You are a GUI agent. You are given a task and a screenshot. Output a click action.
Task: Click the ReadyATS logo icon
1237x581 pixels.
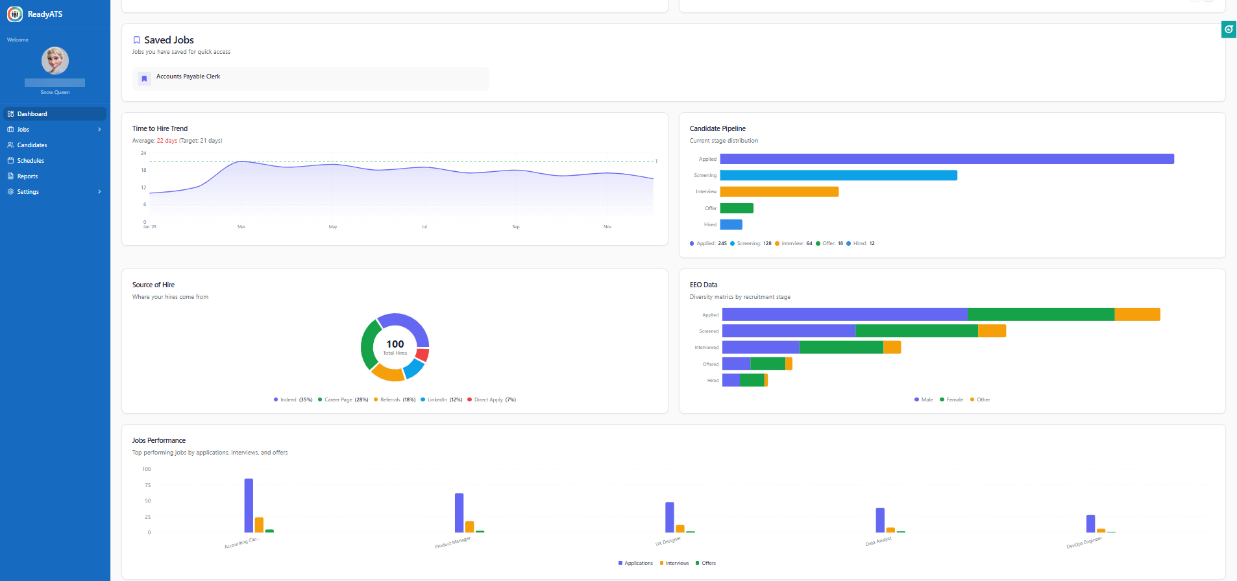pyautogui.click(x=15, y=14)
